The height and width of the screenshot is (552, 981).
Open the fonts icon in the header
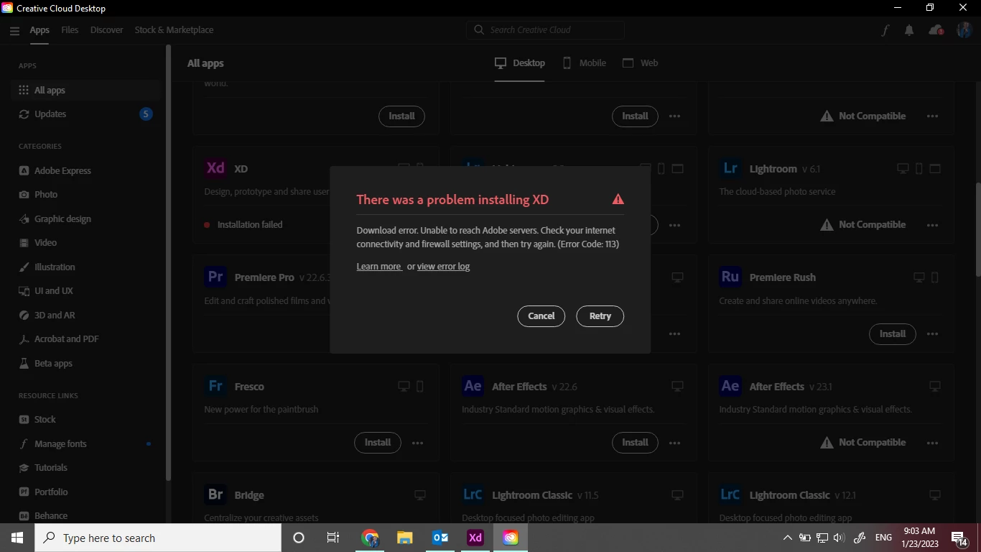[x=885, y=30]
